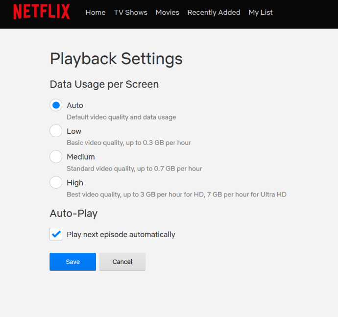338x317 pixels.
Task: Cancel the playback settings changes
Action: (x=122, y=262)
